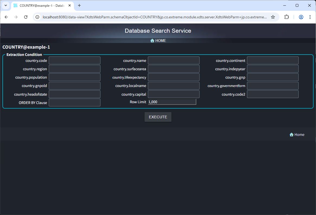Open the Chrome profile avatar icon
Viewport: 316px width, 215px height.
click(301, 17)
